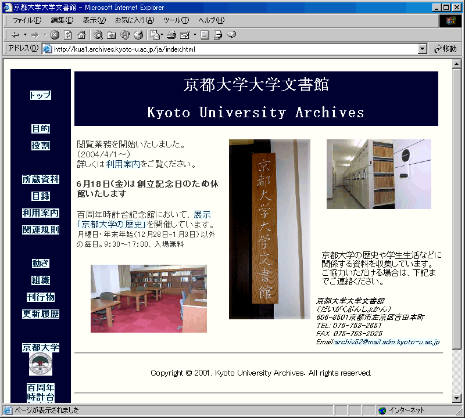Open the 編集(E) menu
The height and width of the screenshot is (418, 465).
pos(62,20)
